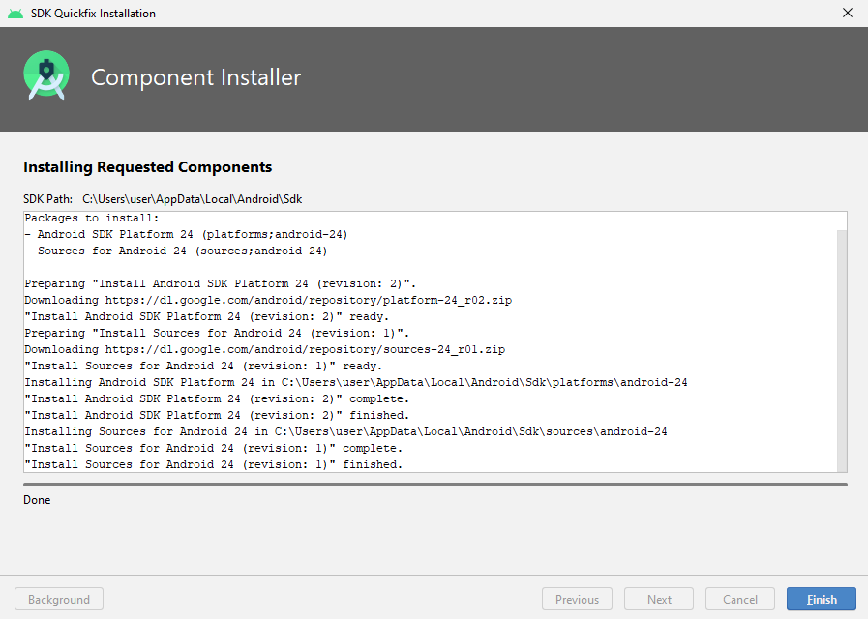Screen dimensions: 868x619
Task: Select the sources-24_r01.zip download URL line
Action: (x=264, y=349)
